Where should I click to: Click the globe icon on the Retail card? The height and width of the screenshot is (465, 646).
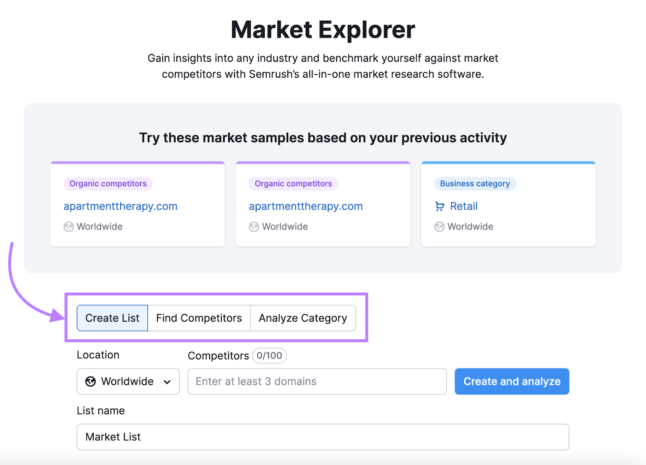[439, 227]
